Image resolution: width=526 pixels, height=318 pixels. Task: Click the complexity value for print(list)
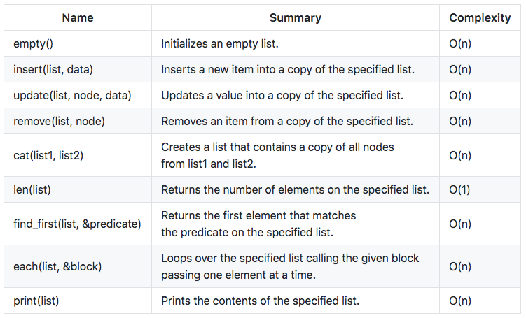(x=459, y=301)
